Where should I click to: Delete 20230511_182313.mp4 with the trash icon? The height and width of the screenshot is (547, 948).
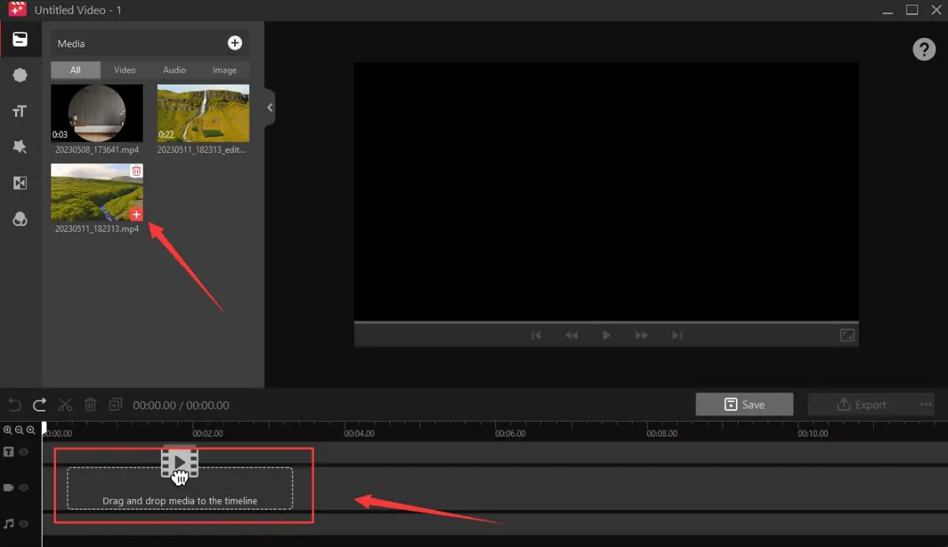(136, 171)
